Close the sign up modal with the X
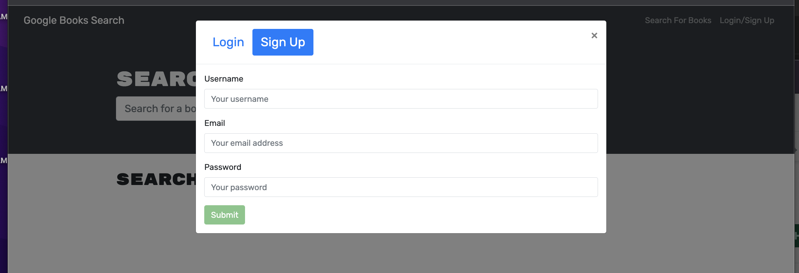The width and height of the screenshot is (799, 273). pos(594,35)
